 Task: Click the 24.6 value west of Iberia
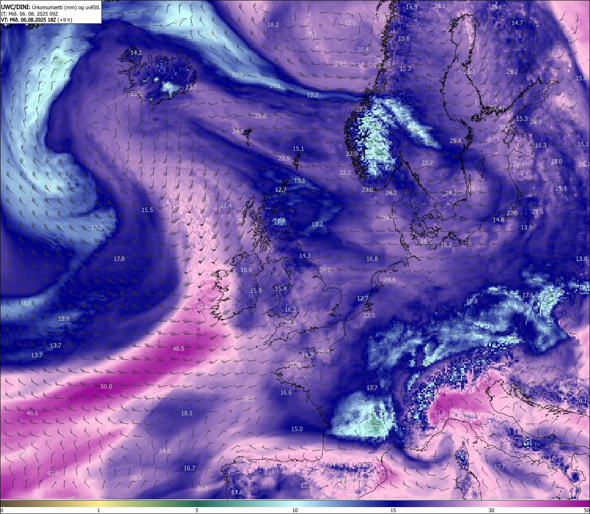pyautogui.click(x=165, y=451)
